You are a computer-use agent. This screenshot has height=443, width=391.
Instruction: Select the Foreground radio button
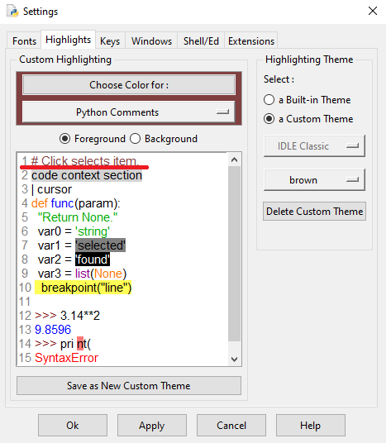pos(65,139)
